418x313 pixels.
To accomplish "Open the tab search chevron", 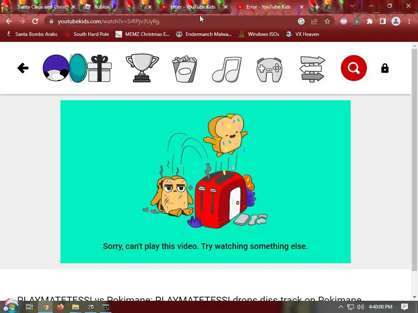I will [x=352, y=6].
